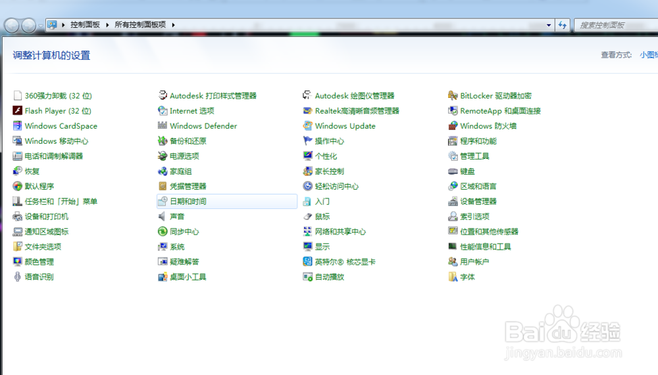
Task: Expand the arrow after 所有控制面板项 breadcrumb
Action: point(173,25)
